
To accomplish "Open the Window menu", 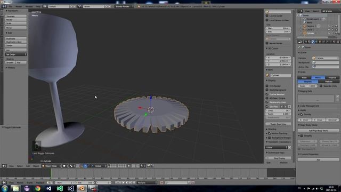I will (29, 6).
